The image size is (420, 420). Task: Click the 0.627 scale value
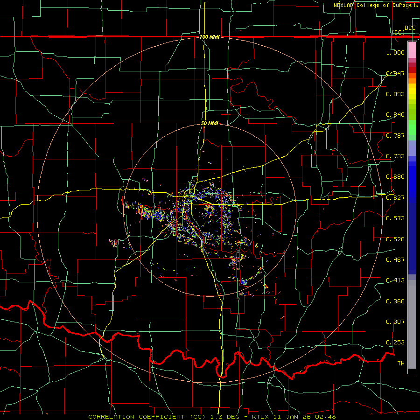tap(395, 198)
